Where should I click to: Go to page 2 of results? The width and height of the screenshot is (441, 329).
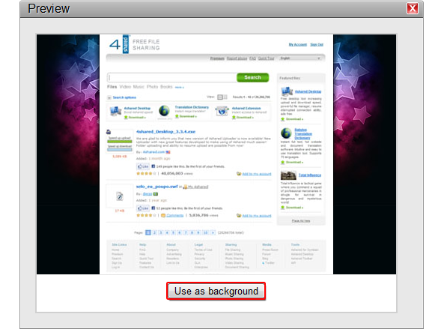tap(154, 232)
